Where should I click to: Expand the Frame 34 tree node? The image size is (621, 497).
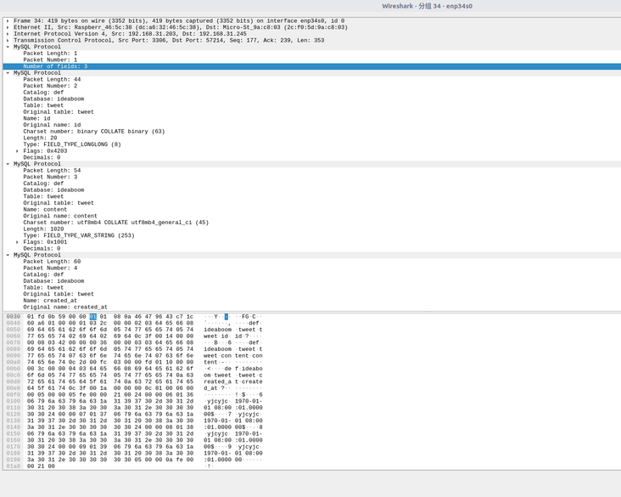(x=8, y=20)
